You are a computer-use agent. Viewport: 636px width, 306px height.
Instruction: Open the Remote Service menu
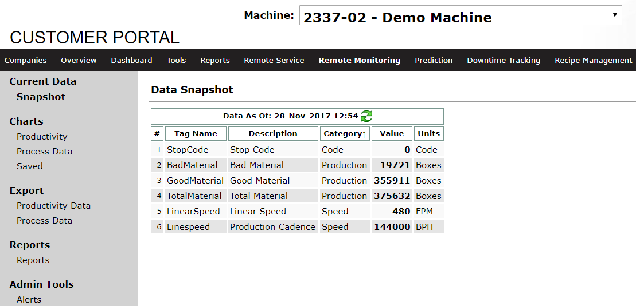pos(274,60)
